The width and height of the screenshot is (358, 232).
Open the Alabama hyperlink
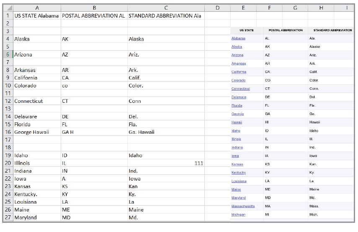(x=238, y=38)
